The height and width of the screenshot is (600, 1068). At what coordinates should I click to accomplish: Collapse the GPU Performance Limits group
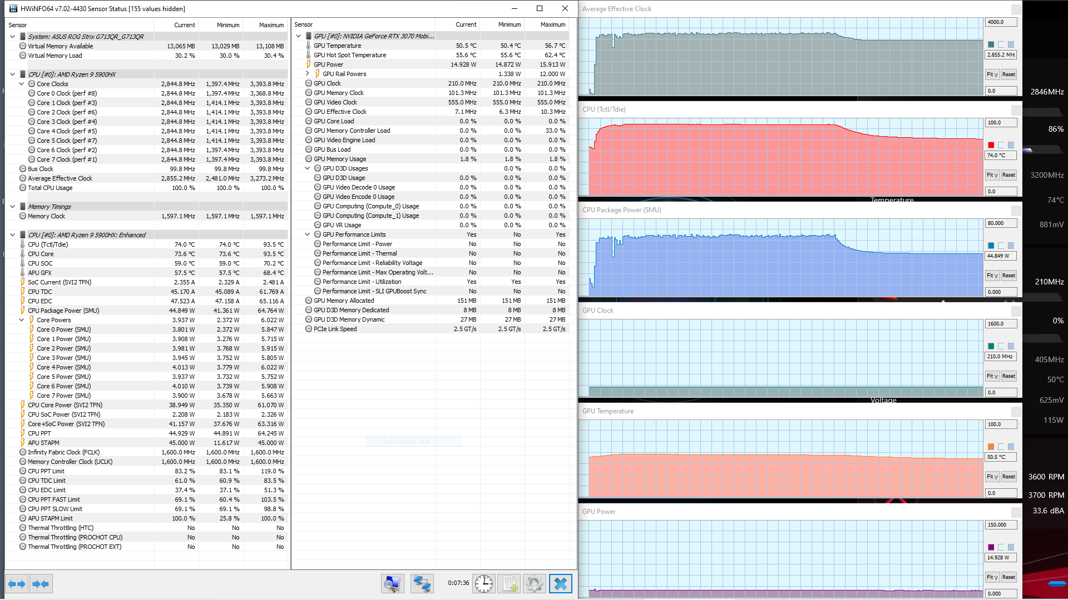point(308,234)
